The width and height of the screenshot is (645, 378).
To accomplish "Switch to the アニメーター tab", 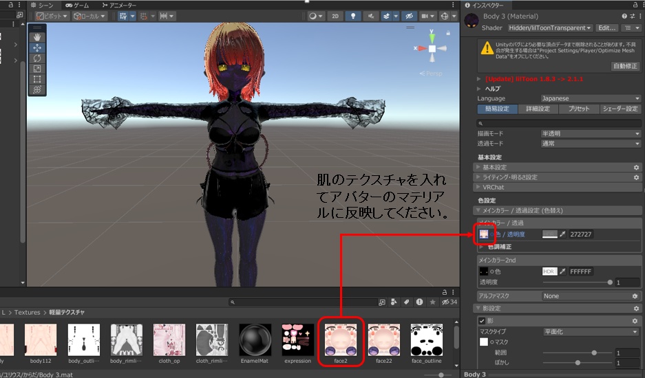I will point(119,5).
